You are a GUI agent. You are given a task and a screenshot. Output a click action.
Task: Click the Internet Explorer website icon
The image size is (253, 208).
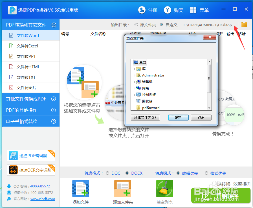click(x=9, y=199)
